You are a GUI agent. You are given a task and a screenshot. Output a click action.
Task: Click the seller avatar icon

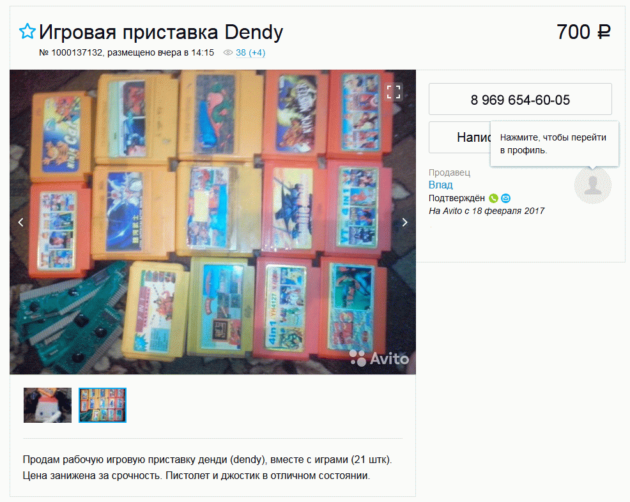click(593, 186)
